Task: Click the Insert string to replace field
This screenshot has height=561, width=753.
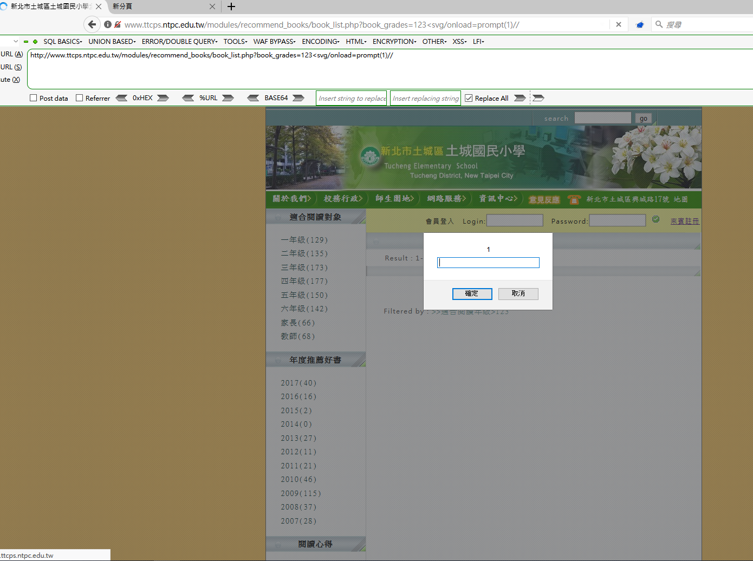Action: tap(352, 98)
